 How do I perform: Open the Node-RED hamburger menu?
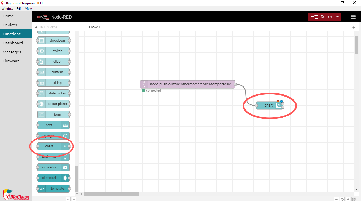[x=353, y=17]
